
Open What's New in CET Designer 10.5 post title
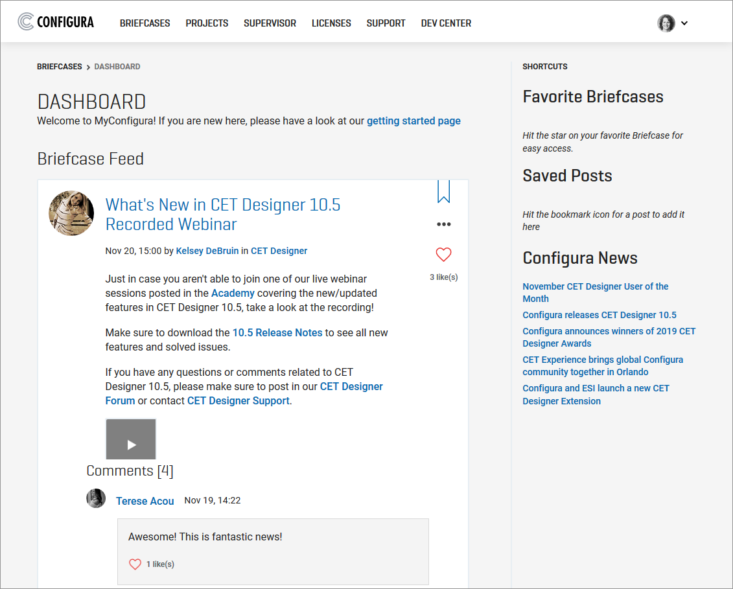pos(223,214)
